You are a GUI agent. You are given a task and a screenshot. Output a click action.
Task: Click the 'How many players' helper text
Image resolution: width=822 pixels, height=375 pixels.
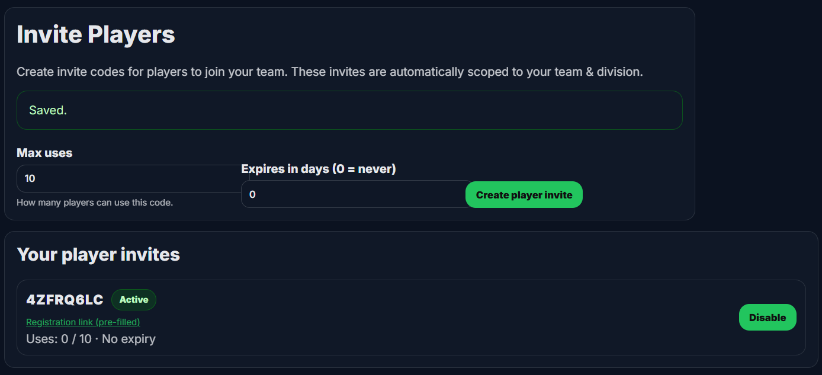[x=95, y=203]
